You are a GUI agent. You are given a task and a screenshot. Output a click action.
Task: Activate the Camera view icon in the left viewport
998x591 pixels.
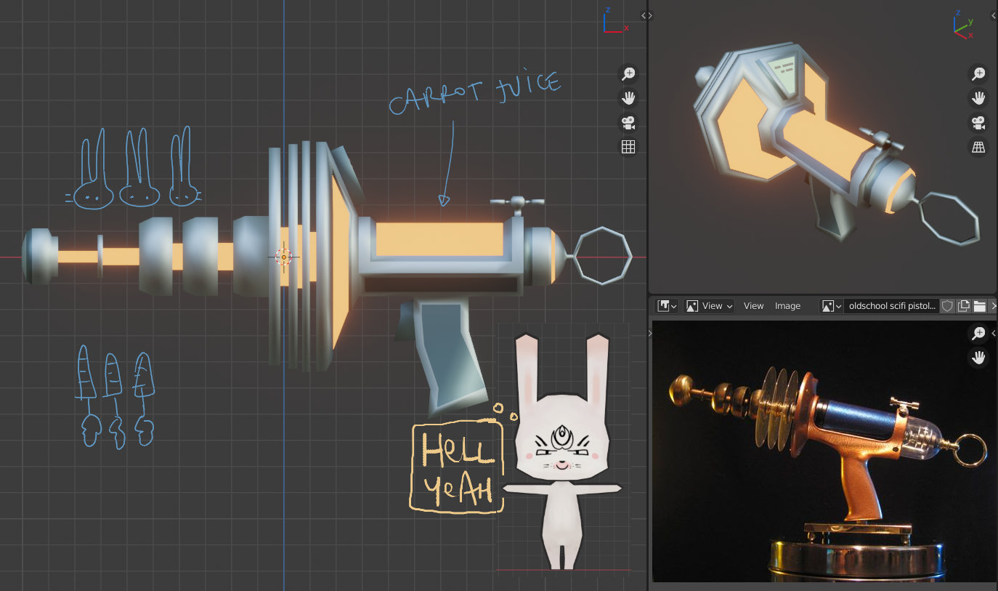click(628, 122)
